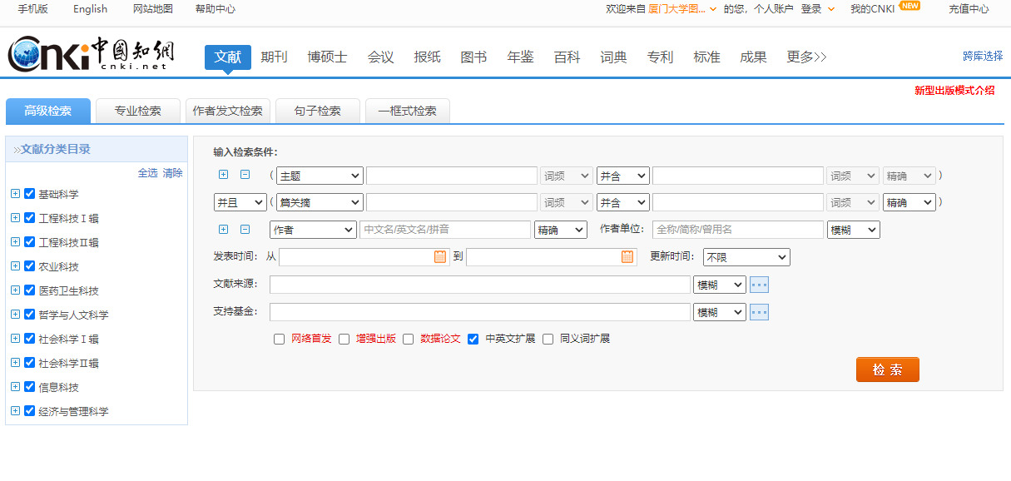The width and height of the screenshot is (1011, 481).
Task: Remove a row with the minus icon next to 主题
Action: coord(245,175)
